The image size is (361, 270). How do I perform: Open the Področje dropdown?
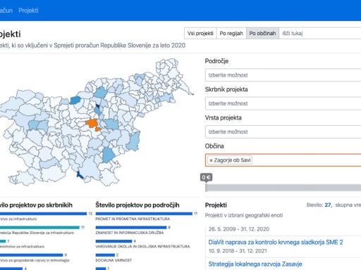click(283, 75)
